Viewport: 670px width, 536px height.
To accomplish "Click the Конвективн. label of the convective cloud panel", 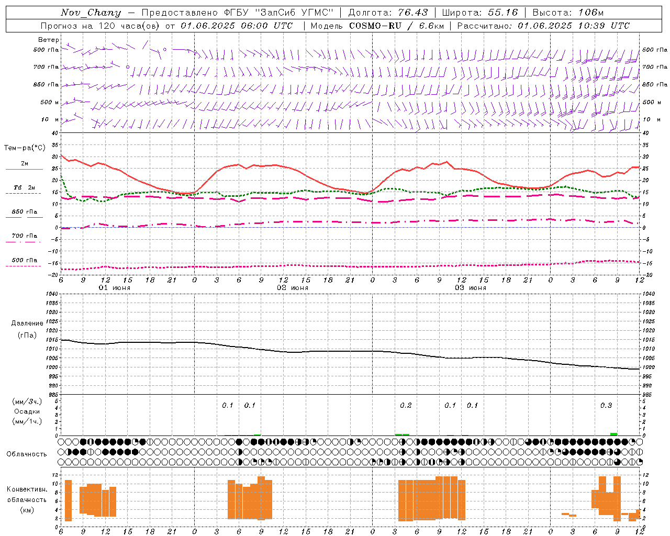I will pyautogui.click(x=27, y=489).
